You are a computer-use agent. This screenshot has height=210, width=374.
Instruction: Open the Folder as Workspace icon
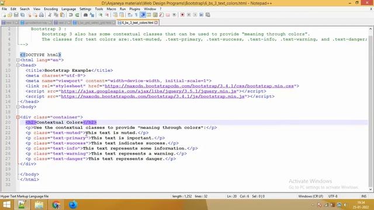(168, 15)
